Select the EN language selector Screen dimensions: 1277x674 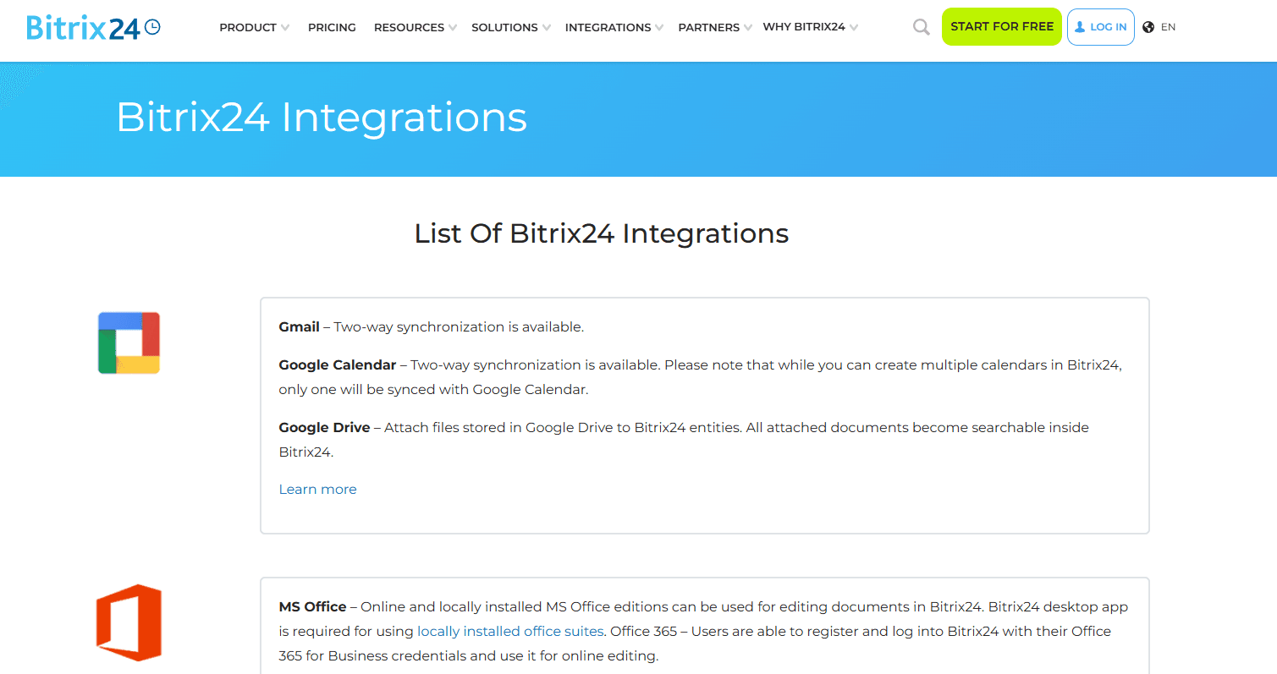1168,27
